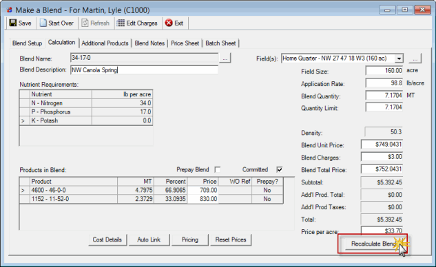Click the row selector beside 4600 product
Screen dimensions: 436x267
click(x=25, y=191)
